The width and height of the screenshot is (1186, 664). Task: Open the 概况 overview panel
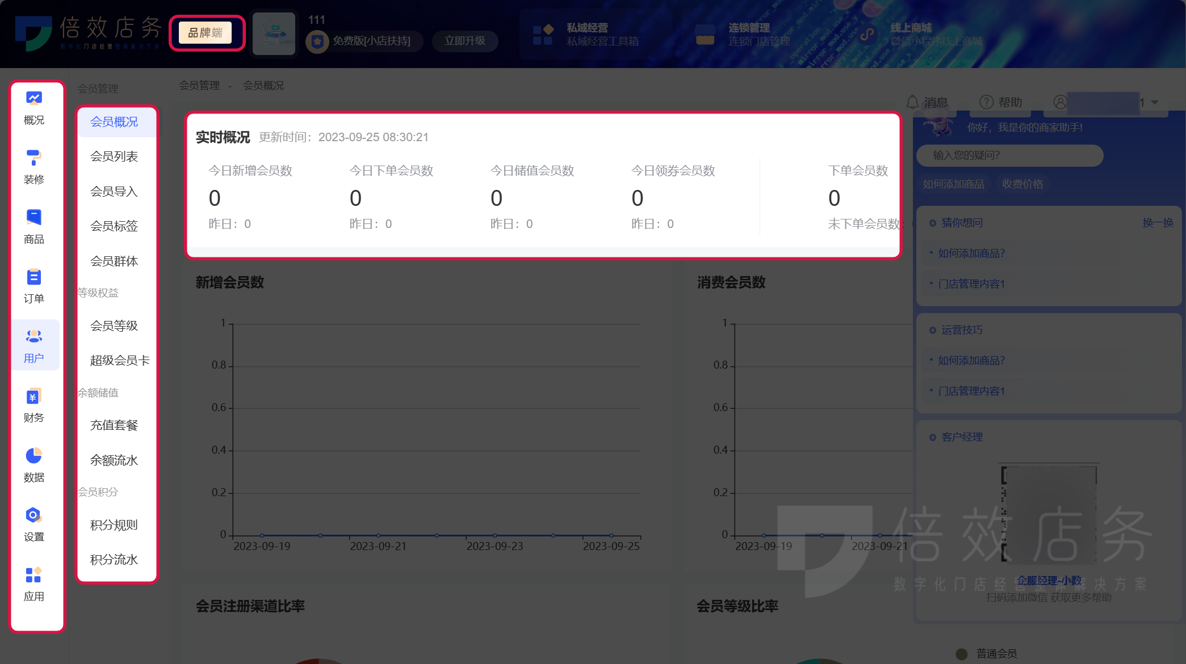33,108
